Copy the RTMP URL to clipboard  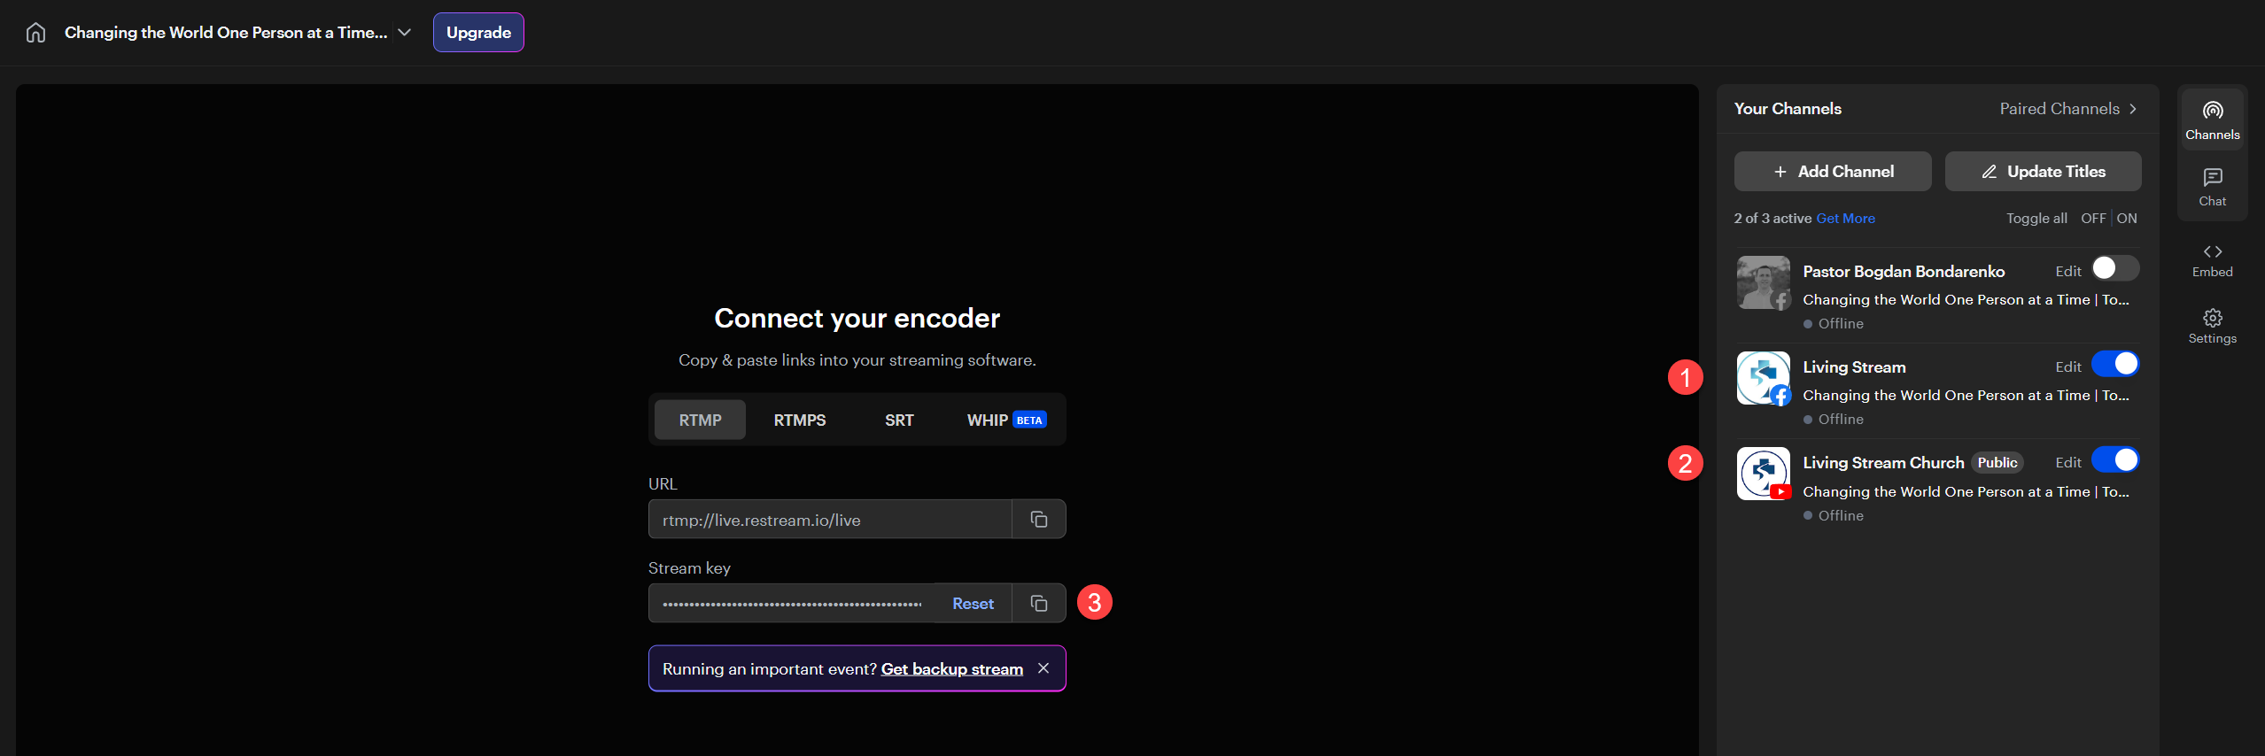1039,520
